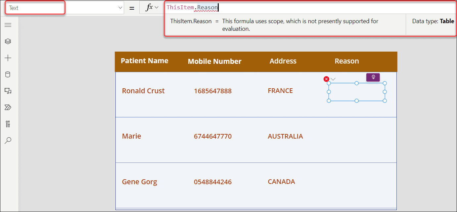
Task: Click the red error icon on label
Action: [326, 79]
